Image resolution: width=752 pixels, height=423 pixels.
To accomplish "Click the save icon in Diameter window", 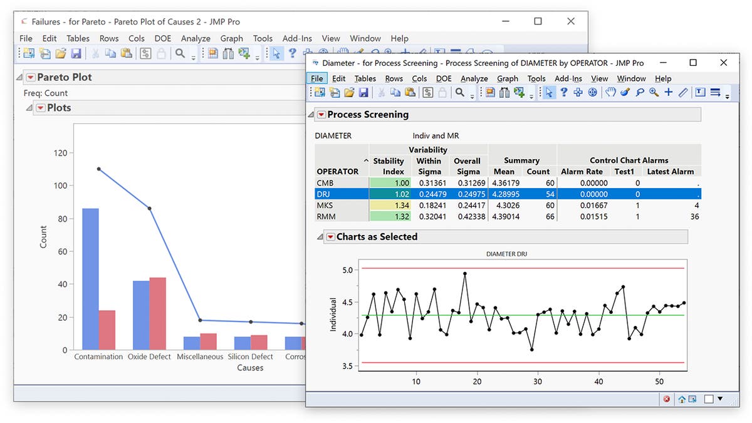I will (363, 93).
